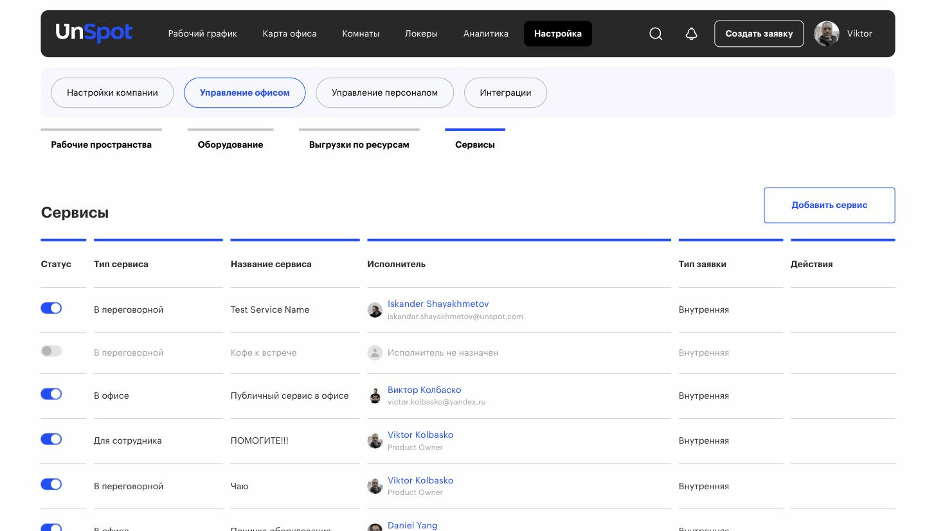Open the search icon in header
Viewport: 936px width, 531px height.
(656, 33)
